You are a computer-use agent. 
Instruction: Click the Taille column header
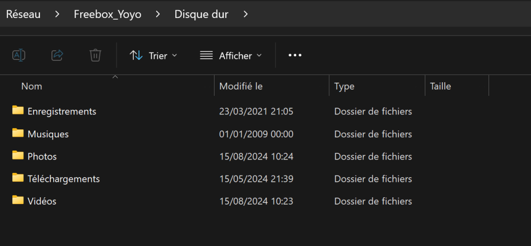pos(441,86)
